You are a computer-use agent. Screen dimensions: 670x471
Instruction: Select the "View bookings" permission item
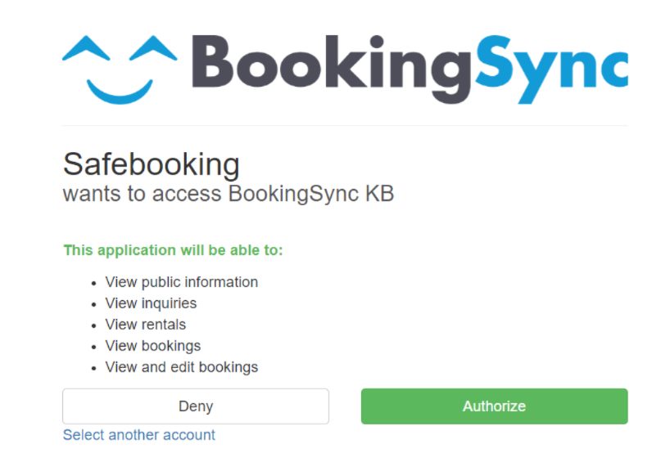point(153,346)
